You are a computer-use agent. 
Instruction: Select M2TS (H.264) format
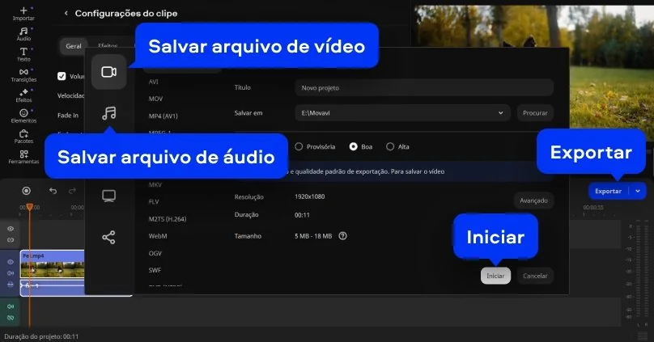(168, 218)
